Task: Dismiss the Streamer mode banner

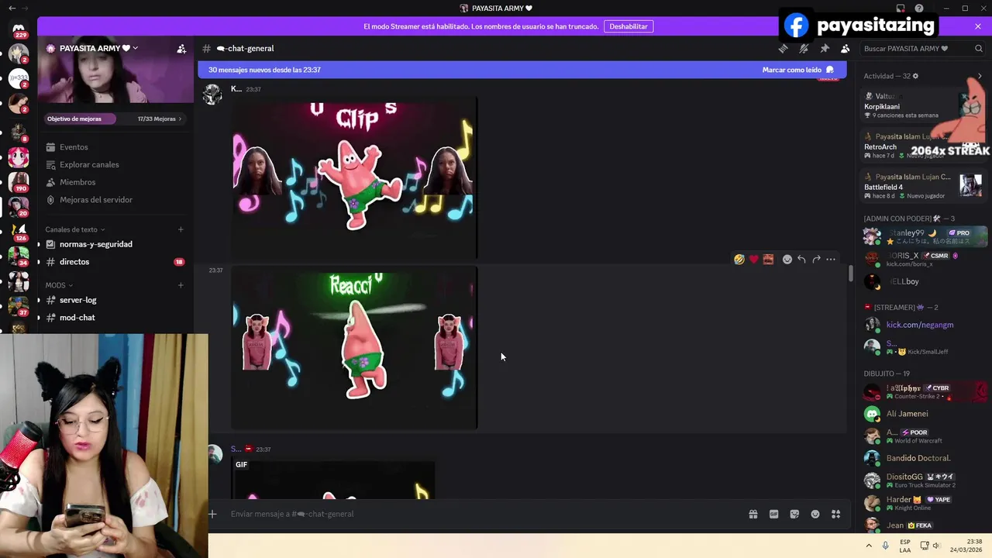Action: click(x=978, y=26)
